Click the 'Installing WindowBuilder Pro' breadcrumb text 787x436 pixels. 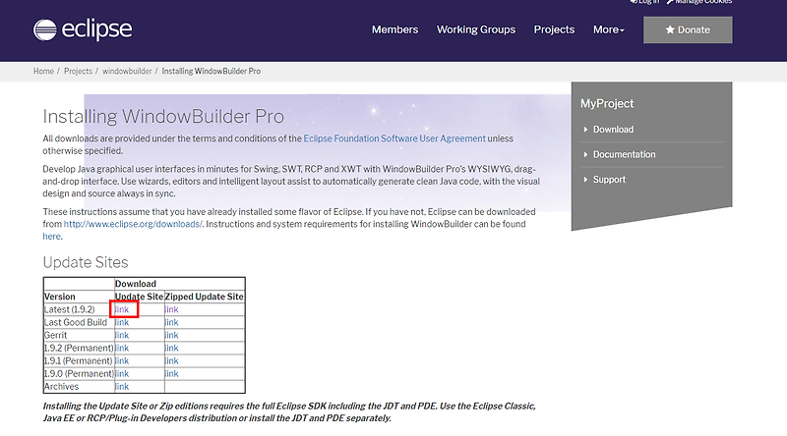212,71
